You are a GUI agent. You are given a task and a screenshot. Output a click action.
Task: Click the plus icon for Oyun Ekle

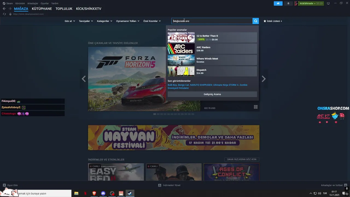coord(4,185)
